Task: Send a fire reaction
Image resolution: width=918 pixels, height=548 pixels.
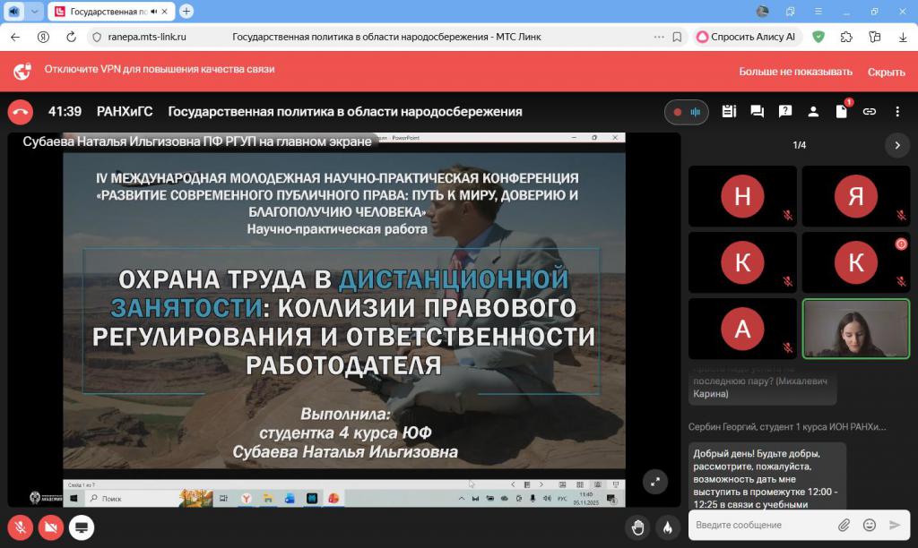Action: 666,527
